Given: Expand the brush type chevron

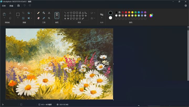Looking at the screenshot, I should (x=57, y=18).
